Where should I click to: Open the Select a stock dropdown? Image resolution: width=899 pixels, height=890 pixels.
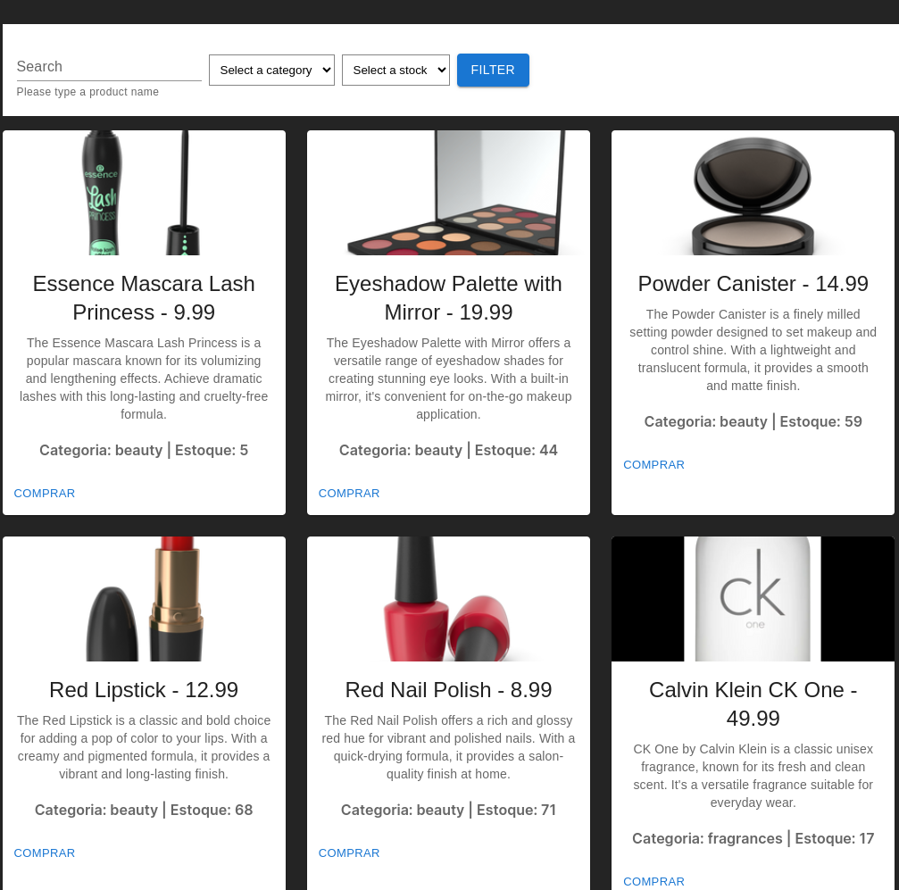tap(395, 70)
